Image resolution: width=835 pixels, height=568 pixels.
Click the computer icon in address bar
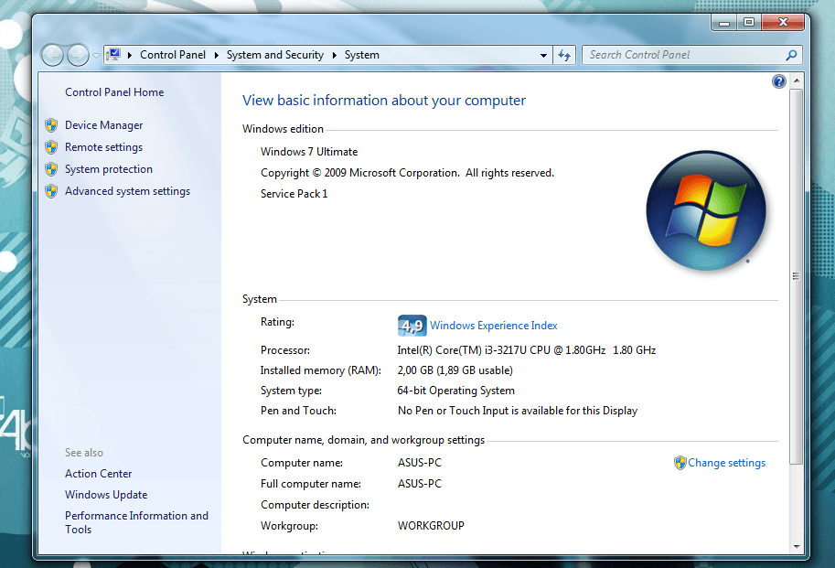(x=113, y=54)
